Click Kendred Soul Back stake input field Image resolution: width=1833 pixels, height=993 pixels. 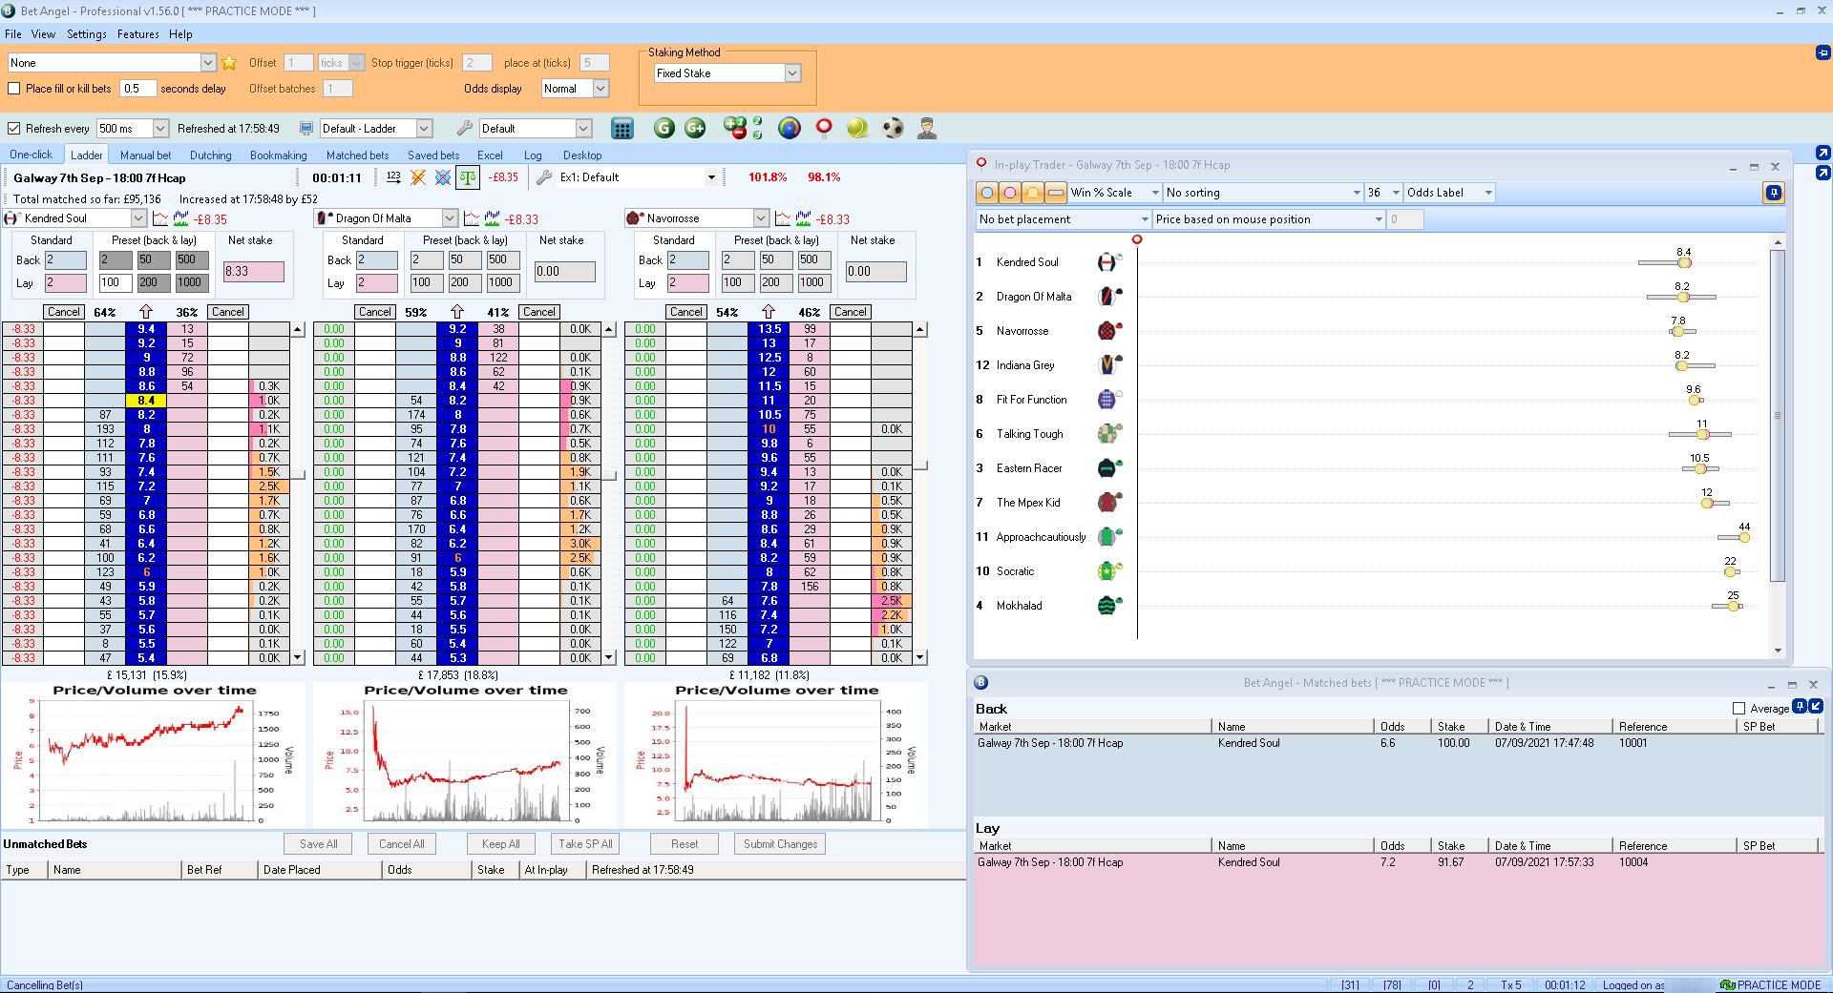tap(66, 260)
